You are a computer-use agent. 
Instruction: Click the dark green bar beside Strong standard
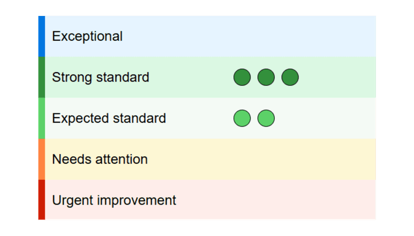(x=41, y=78)
